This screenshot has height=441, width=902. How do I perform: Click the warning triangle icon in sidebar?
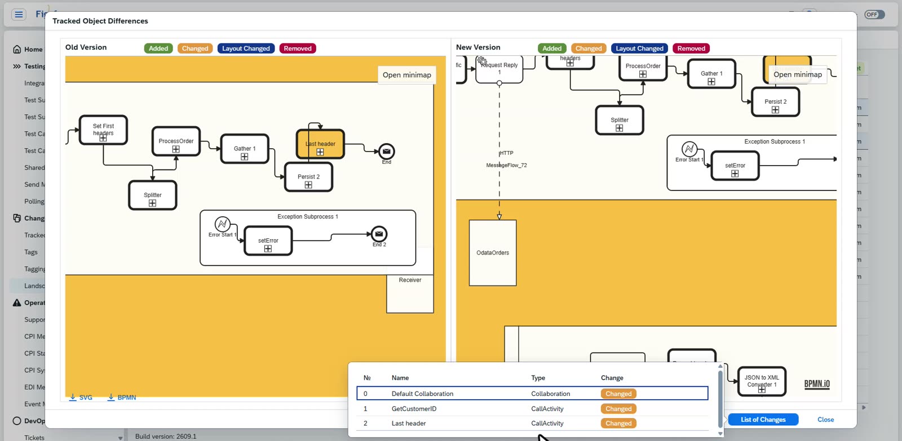17,303
